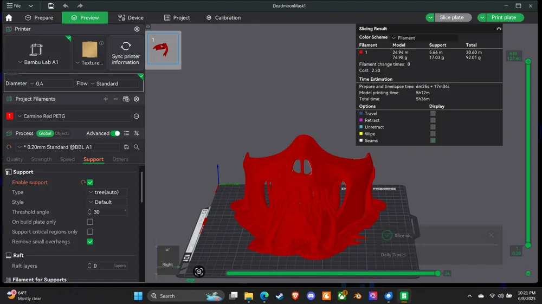Dismiss the Slice ok notification
Viewport: 542px width, 304px height.
491,235
